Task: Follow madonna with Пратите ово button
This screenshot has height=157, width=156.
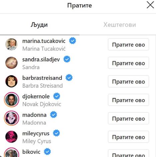Action: coord(128,118)
